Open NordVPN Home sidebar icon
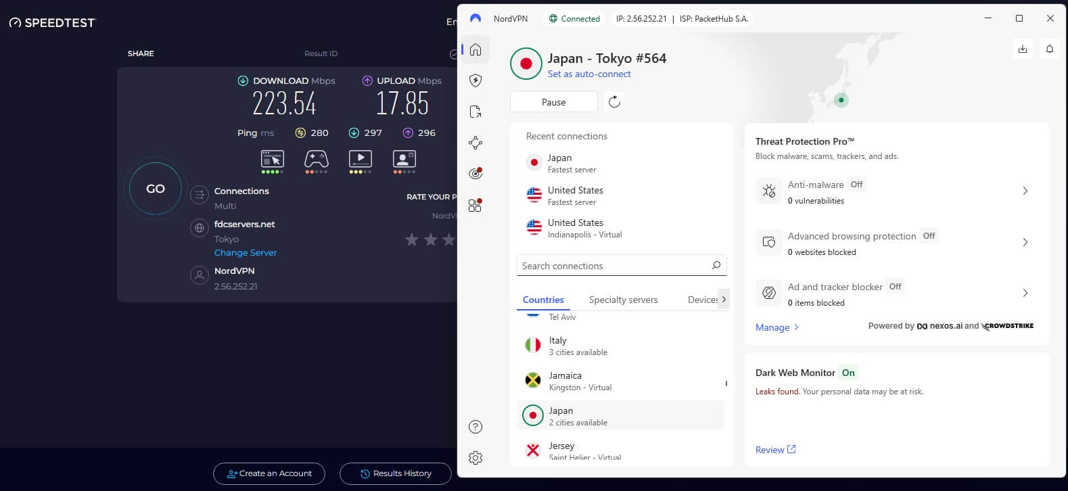 click(x=475, y=49)
